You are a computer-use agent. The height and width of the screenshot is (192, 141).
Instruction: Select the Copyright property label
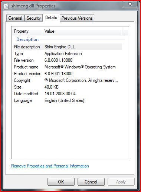click(22, 80)
